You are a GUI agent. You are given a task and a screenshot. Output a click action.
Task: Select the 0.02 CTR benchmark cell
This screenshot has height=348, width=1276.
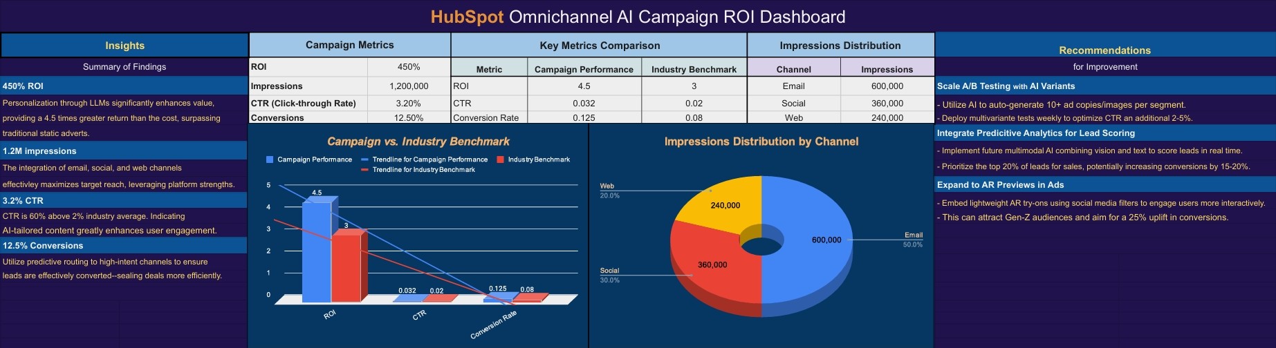coord(694,104)
